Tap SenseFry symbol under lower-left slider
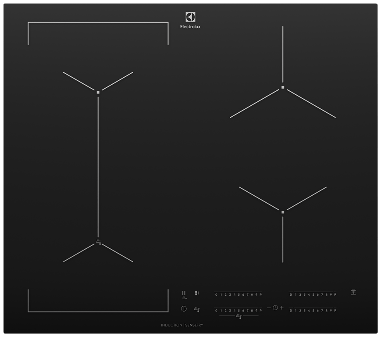Screen dimensions: 381x337 pyautogui.click(x=239, y=316)
